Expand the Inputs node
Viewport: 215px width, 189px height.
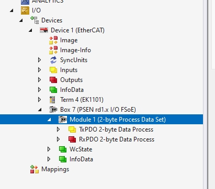(x=39, y=70)
